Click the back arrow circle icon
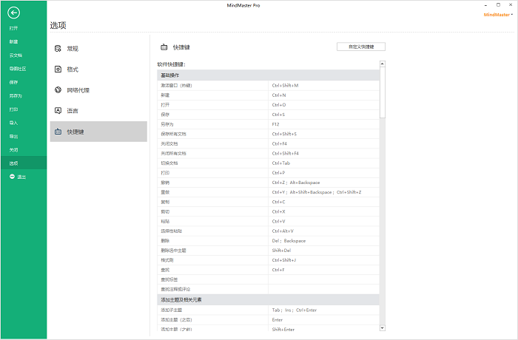 14,13
